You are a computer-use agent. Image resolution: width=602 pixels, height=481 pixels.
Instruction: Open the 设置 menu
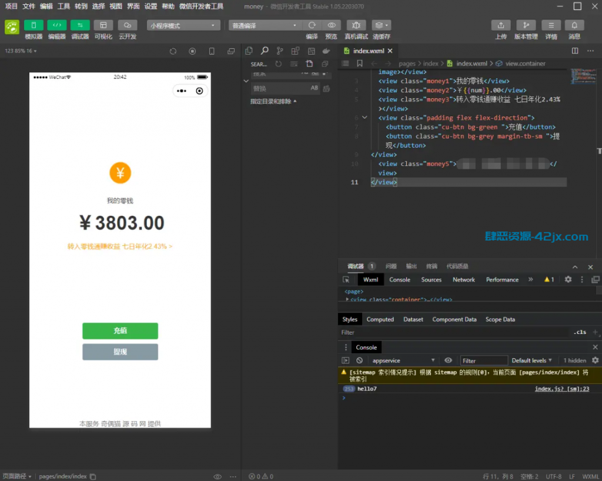click(x=150, y=6)
